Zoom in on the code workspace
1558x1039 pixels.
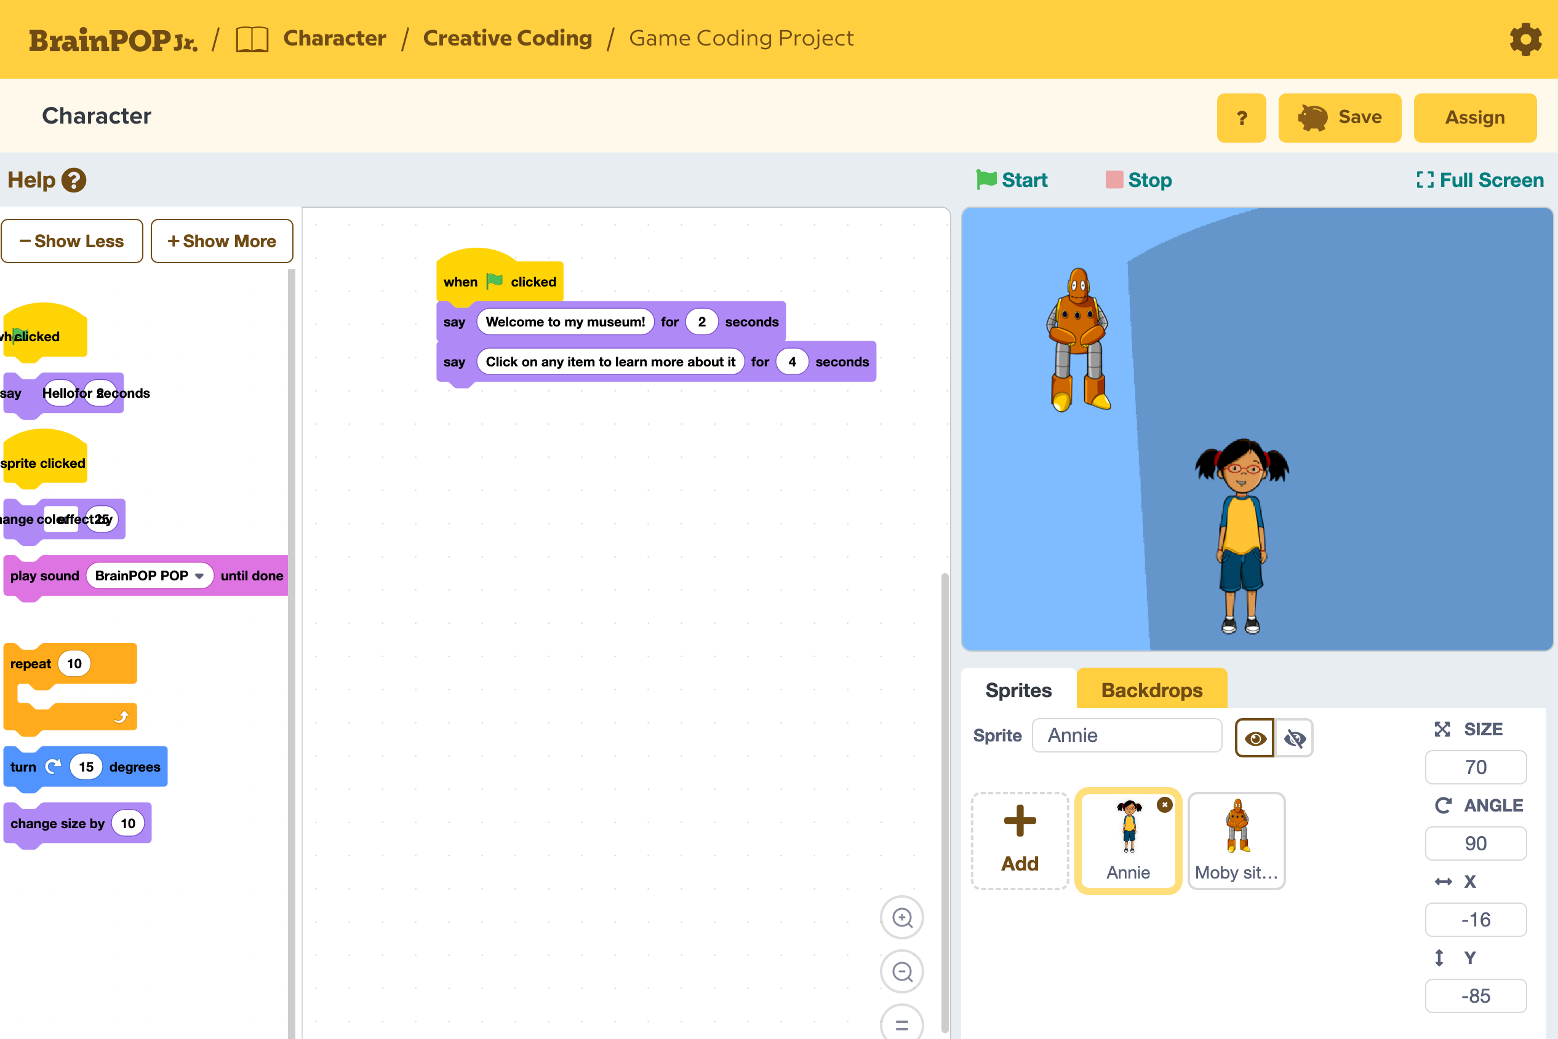901,918
